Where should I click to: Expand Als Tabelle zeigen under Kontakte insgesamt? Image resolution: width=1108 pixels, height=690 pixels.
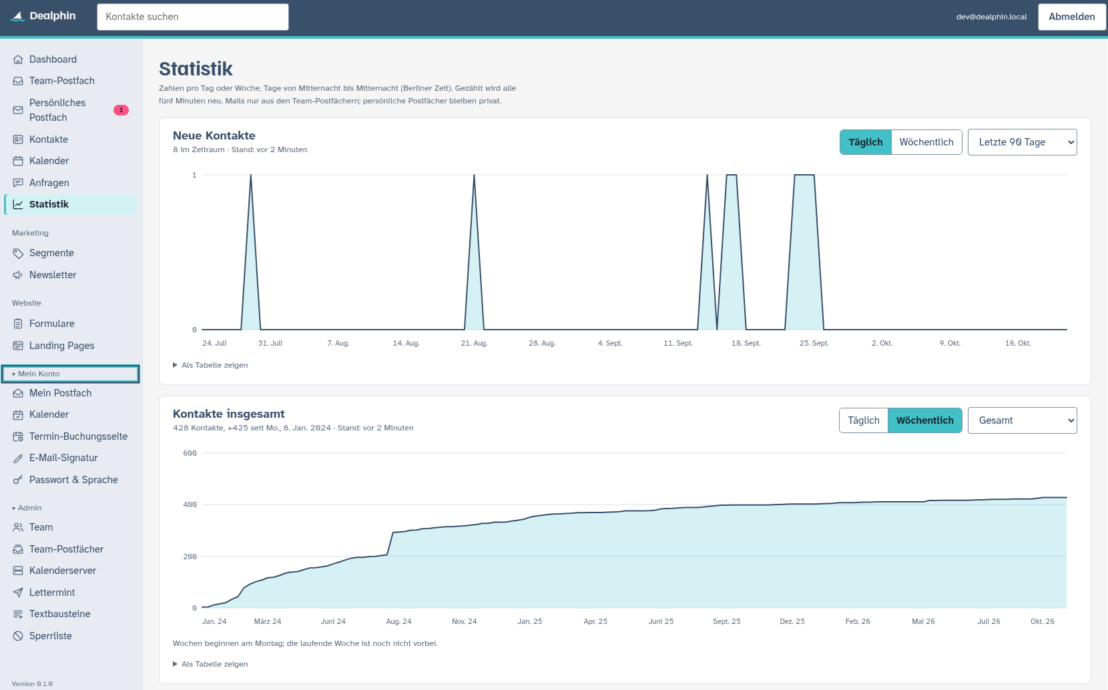(210, 664)
